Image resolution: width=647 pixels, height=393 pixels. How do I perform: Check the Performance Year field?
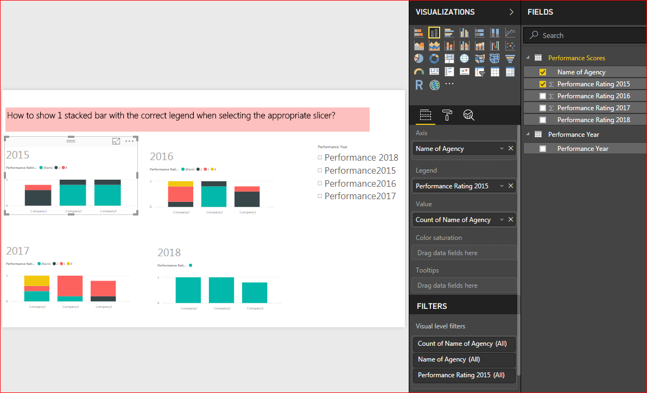point(543,149)
